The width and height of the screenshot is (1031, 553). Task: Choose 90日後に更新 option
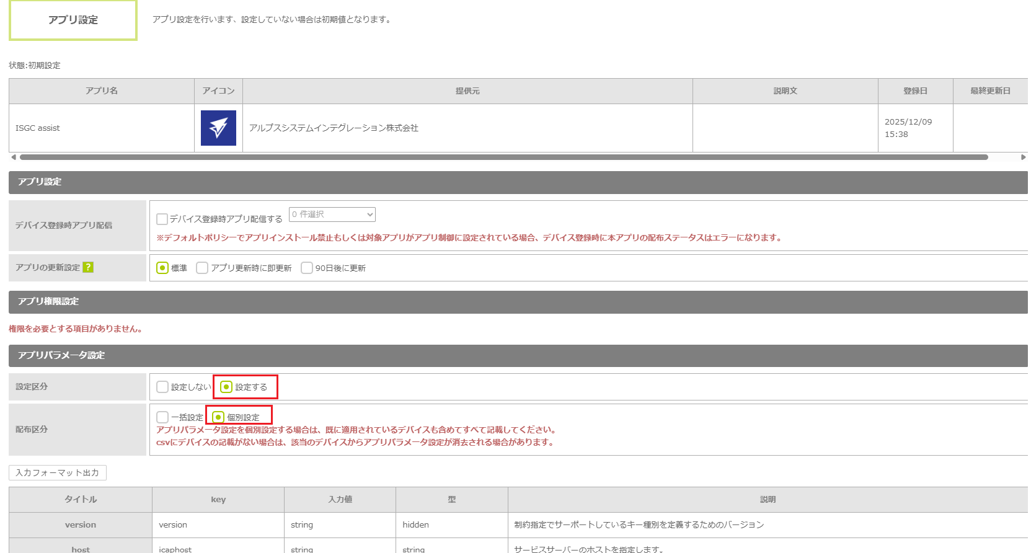(307, 268)
